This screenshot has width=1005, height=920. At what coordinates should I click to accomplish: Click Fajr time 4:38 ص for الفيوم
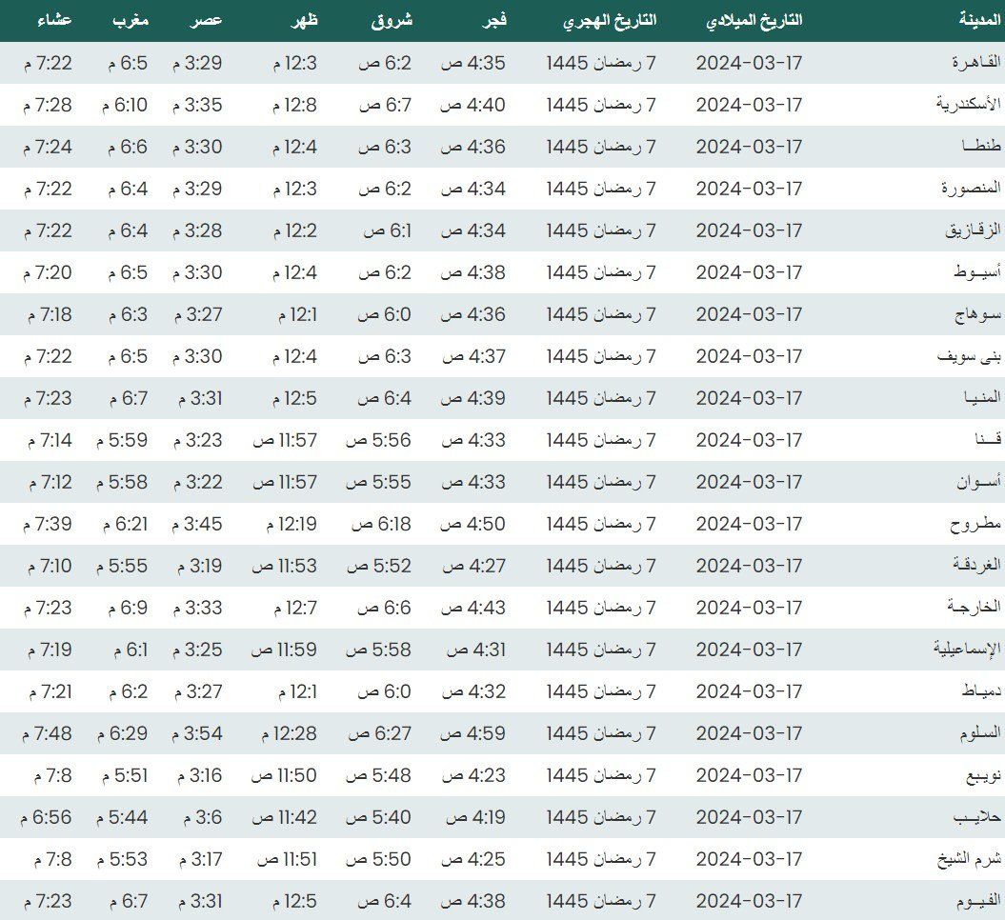click(473, 901)
